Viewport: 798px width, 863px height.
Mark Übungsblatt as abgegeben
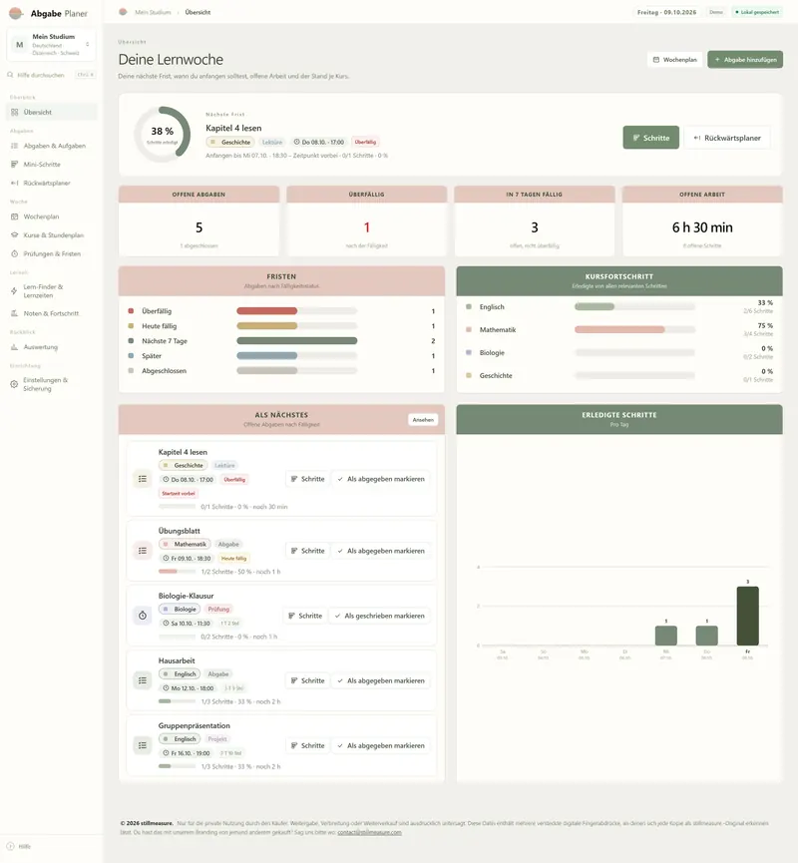[x=381, y=551]
